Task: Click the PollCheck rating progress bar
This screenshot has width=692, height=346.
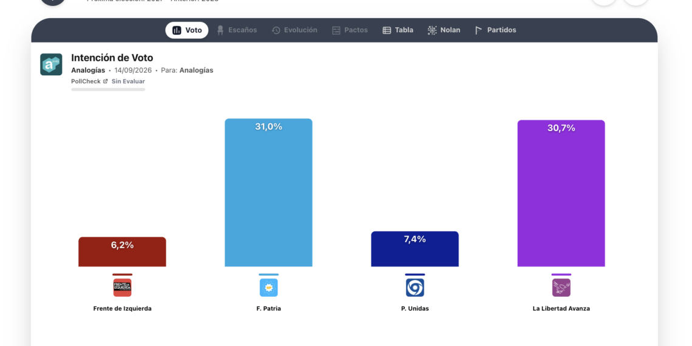Action: pyautogui.click(x=108, y=90)
